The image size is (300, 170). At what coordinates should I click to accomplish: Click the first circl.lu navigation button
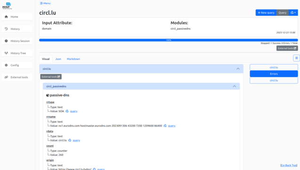(x=274, y=67)
